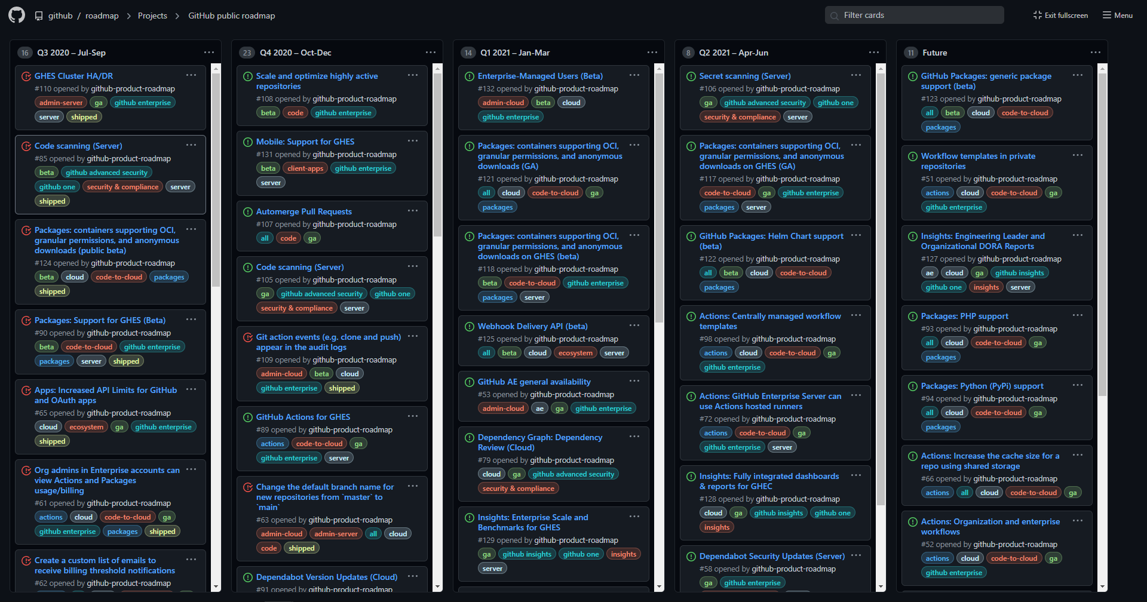Viewport: 1147px width, 602px height.
Task: Click scroll-down arrow of Future column
Action: (x=1103, y=587)
